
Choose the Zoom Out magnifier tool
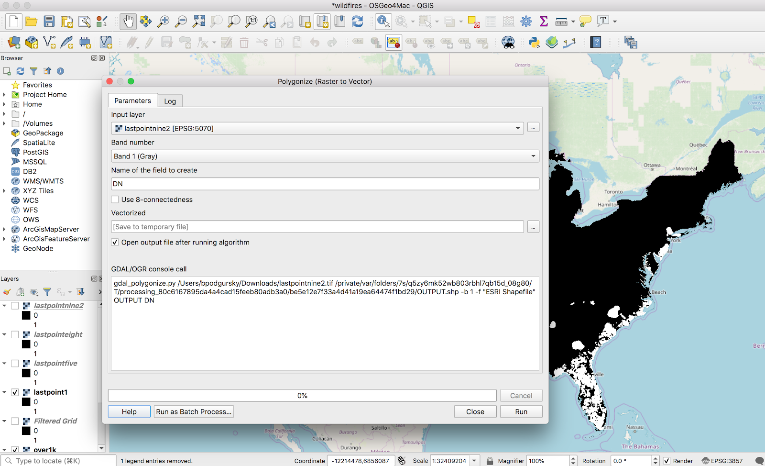pos(181,22)
